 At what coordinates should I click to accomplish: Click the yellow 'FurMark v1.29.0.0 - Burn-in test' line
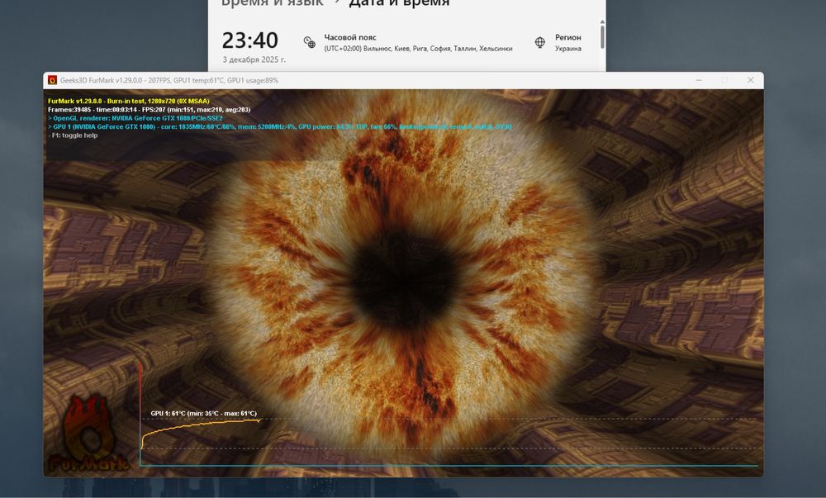(x=129, y=101)
